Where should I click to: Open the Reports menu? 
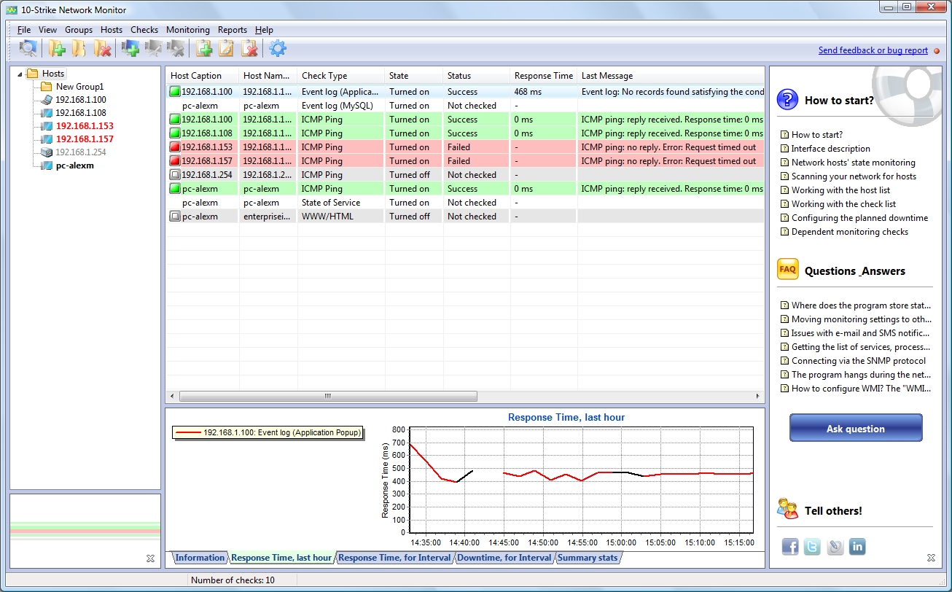tap(232, 30)
